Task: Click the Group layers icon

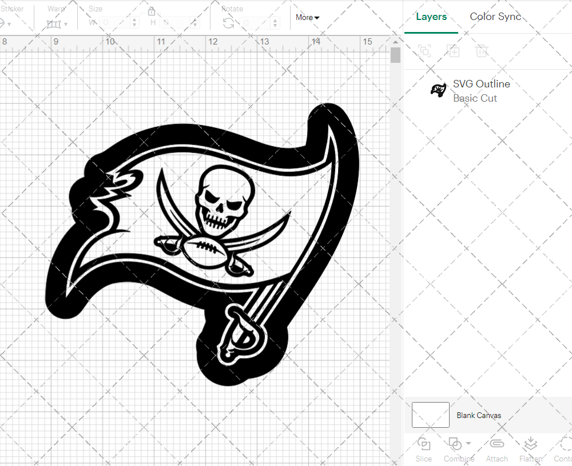Action: [424, 51]
